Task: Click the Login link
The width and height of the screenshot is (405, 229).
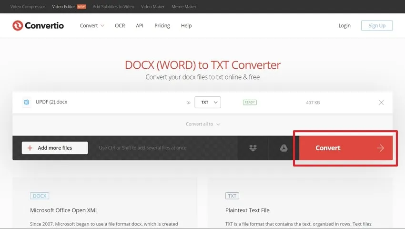Action: coord(344,26)
